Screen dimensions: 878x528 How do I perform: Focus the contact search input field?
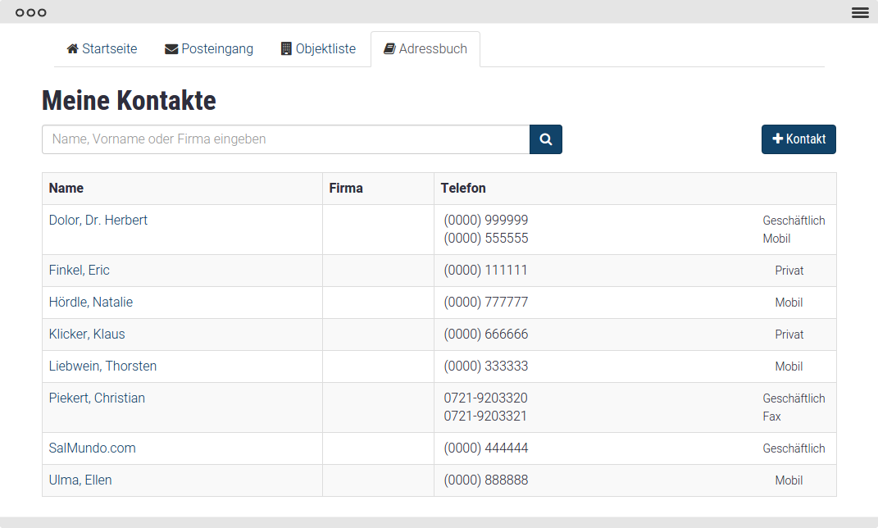coord(285,139)
